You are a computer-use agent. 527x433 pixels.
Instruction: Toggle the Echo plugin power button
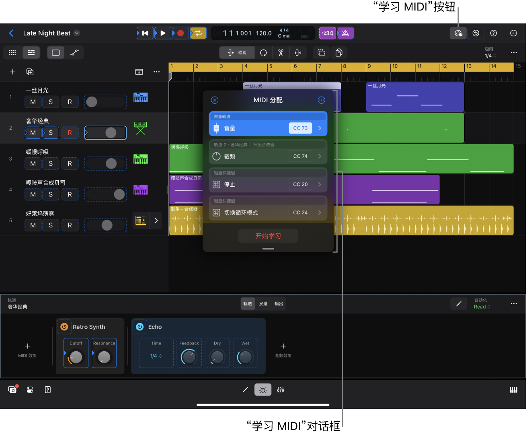coord(139,327)
